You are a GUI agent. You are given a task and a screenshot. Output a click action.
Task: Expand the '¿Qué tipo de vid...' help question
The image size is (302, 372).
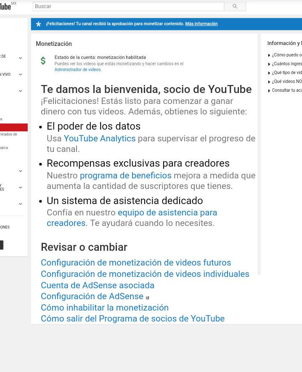[x=285, y=73]
